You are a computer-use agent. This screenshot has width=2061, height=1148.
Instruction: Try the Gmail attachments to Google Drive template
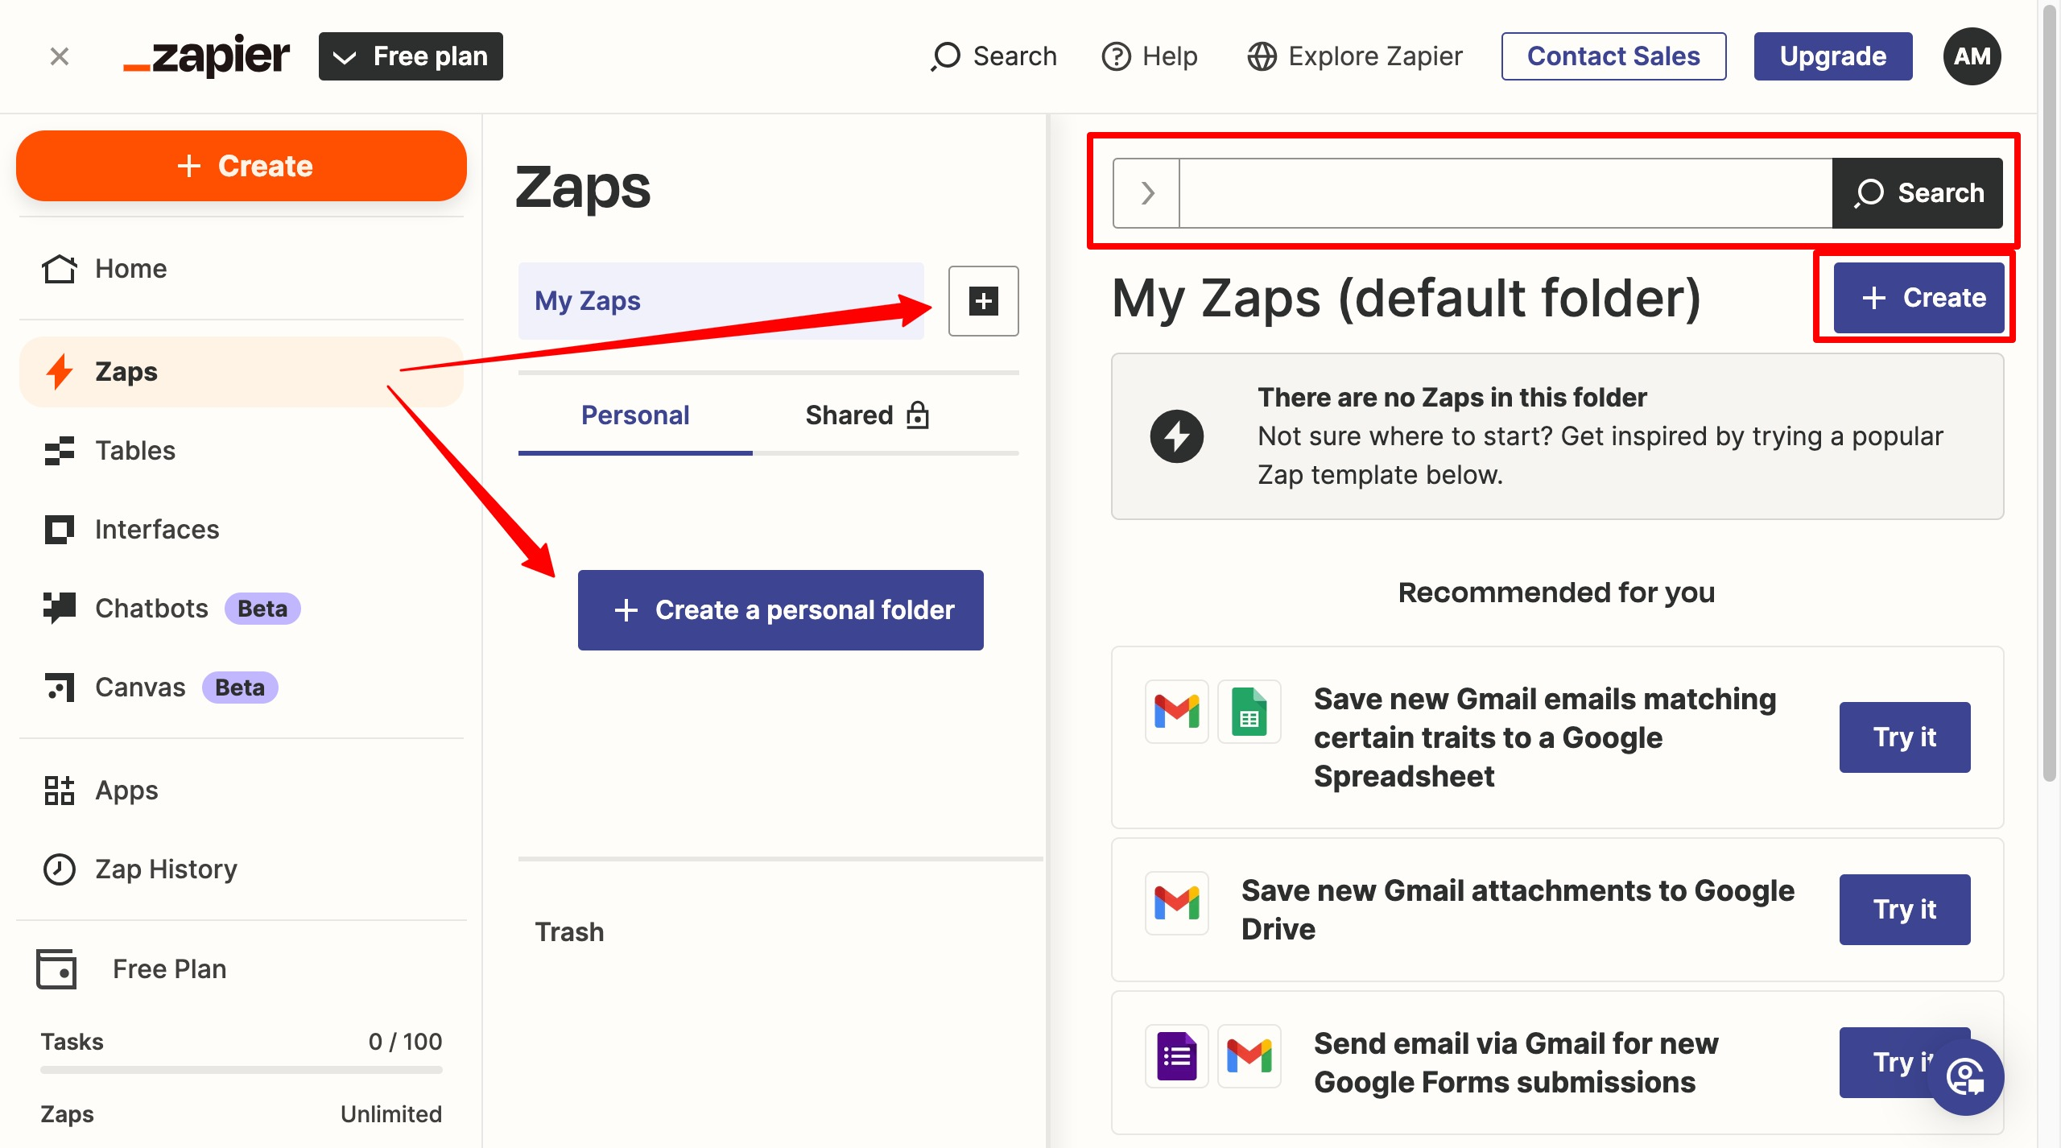1904,910
